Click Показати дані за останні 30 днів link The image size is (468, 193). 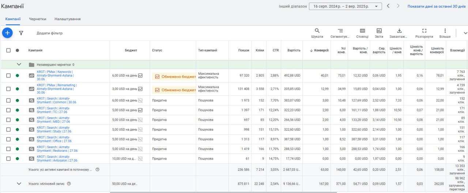pos(437,6)
